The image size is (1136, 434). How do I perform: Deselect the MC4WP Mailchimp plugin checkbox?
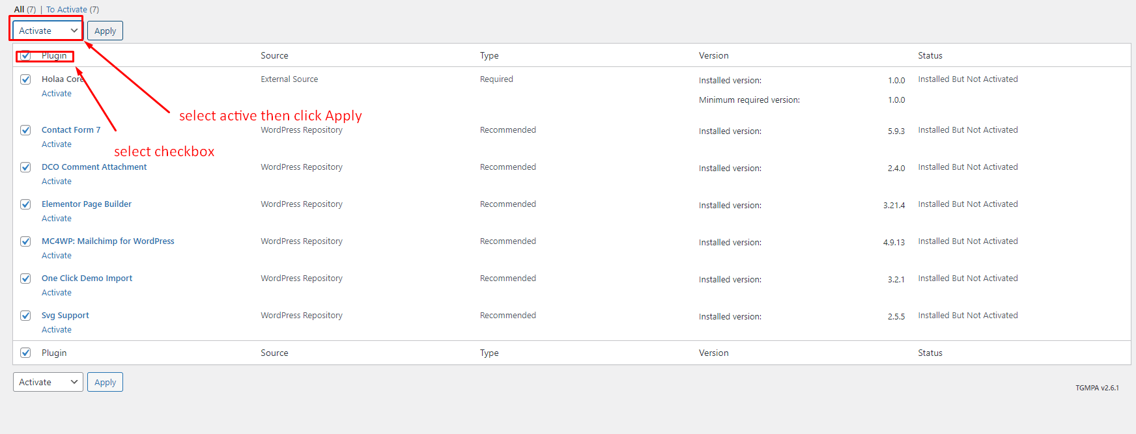click(25, 241)
